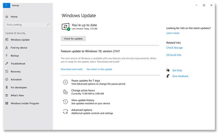The image size is (218, 133).
Task: Open the Activation page
Action: (16, 80)
